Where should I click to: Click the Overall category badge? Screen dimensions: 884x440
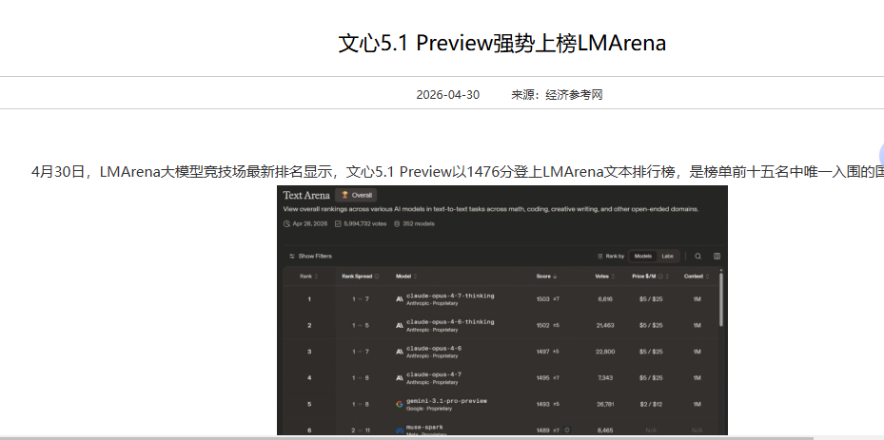point(356,195)
